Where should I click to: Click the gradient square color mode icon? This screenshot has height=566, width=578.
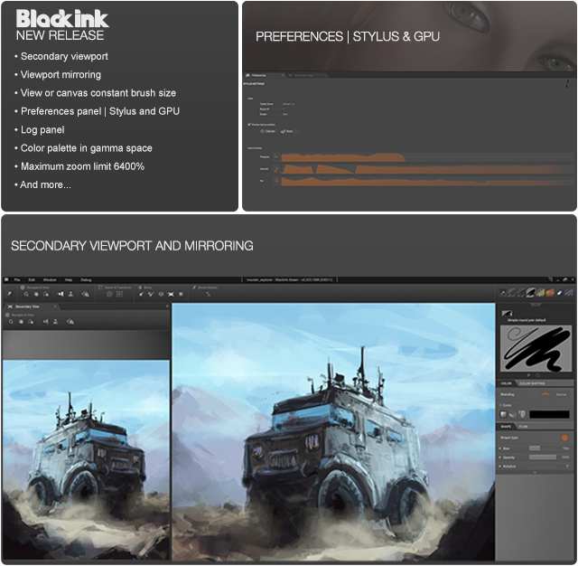[x=504, y=414]
